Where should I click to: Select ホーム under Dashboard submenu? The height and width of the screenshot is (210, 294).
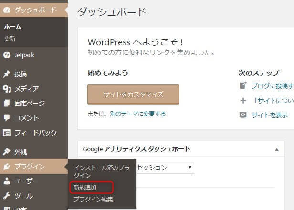pyautogui.click(x=12, y=27)
